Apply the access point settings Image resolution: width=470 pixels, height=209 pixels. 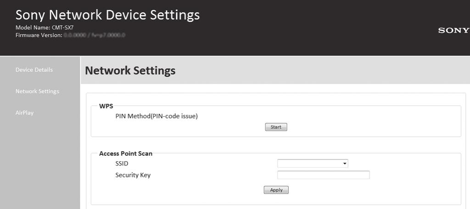point(276,190)
